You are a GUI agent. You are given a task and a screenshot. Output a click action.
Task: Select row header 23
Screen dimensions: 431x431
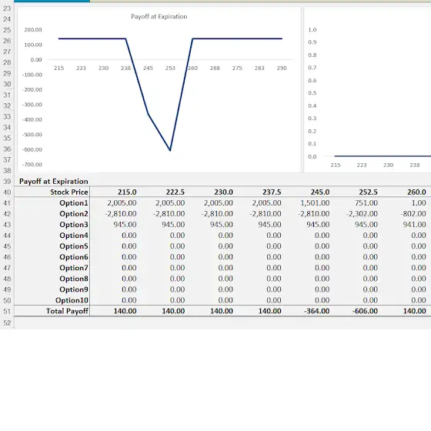tap(7, 8)
